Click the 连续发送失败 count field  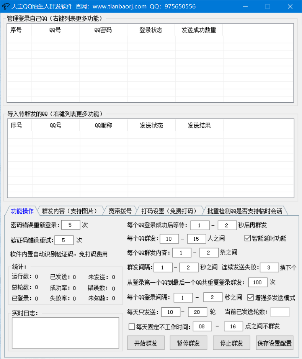pos(269,267)
